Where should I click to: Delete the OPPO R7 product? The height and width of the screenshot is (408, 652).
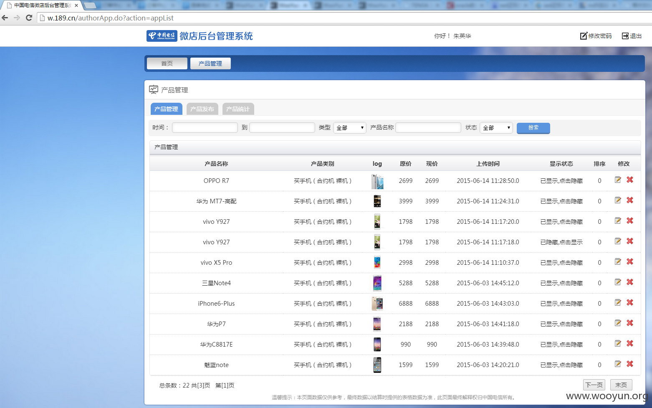click(630, 180)
